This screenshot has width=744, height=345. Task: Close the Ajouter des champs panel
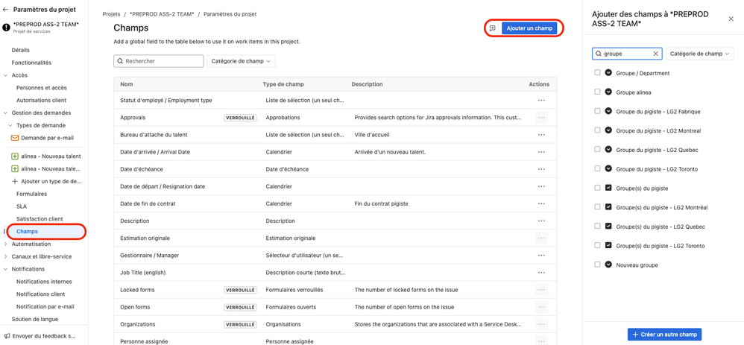pos(731,19)
